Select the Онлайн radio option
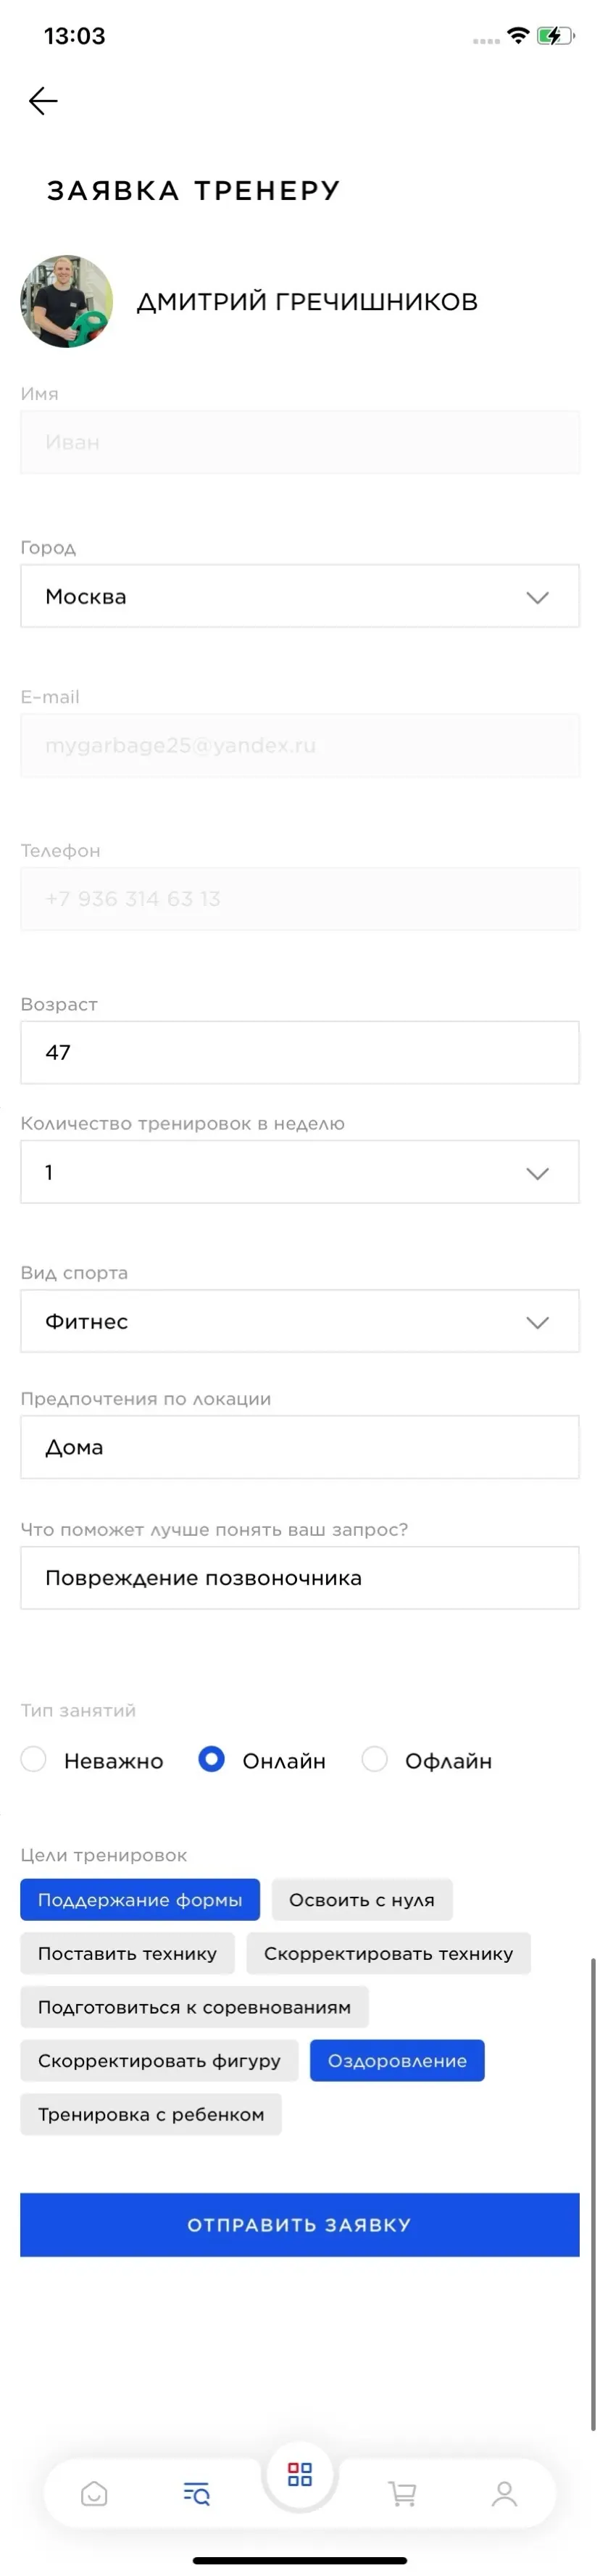 (x=211, y=1759)
